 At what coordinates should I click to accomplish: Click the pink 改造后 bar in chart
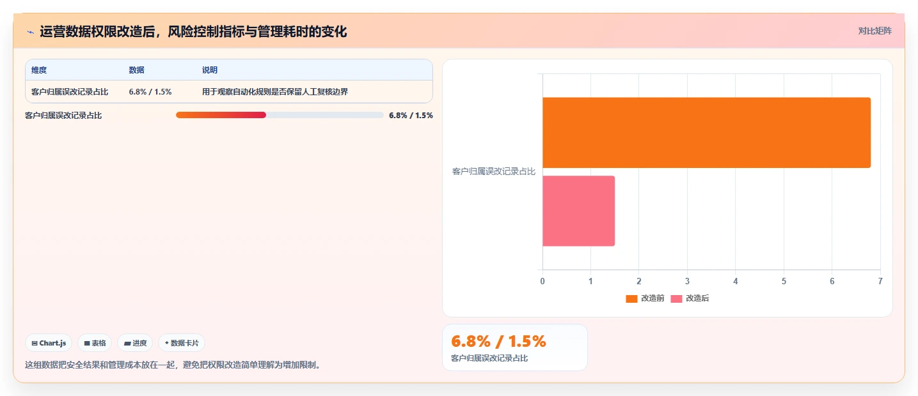pos(578,211)
